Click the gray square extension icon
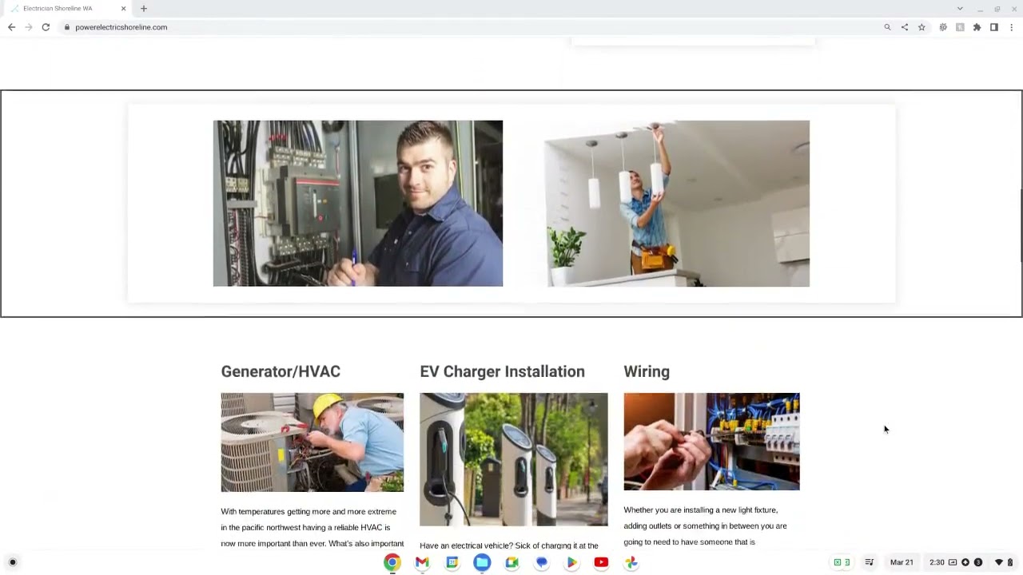The height and width of the screenshot is (575, 1023). [x=960, y=27]
